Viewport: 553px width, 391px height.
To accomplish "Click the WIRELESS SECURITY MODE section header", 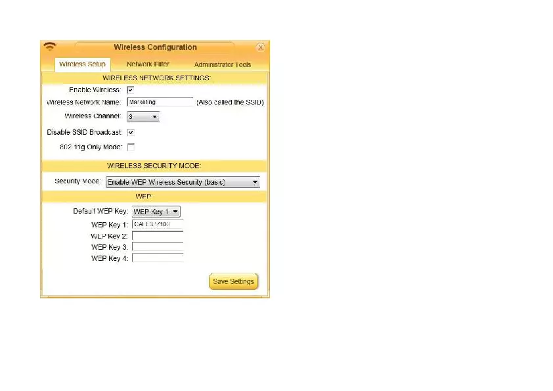I will tap(154, 166).
